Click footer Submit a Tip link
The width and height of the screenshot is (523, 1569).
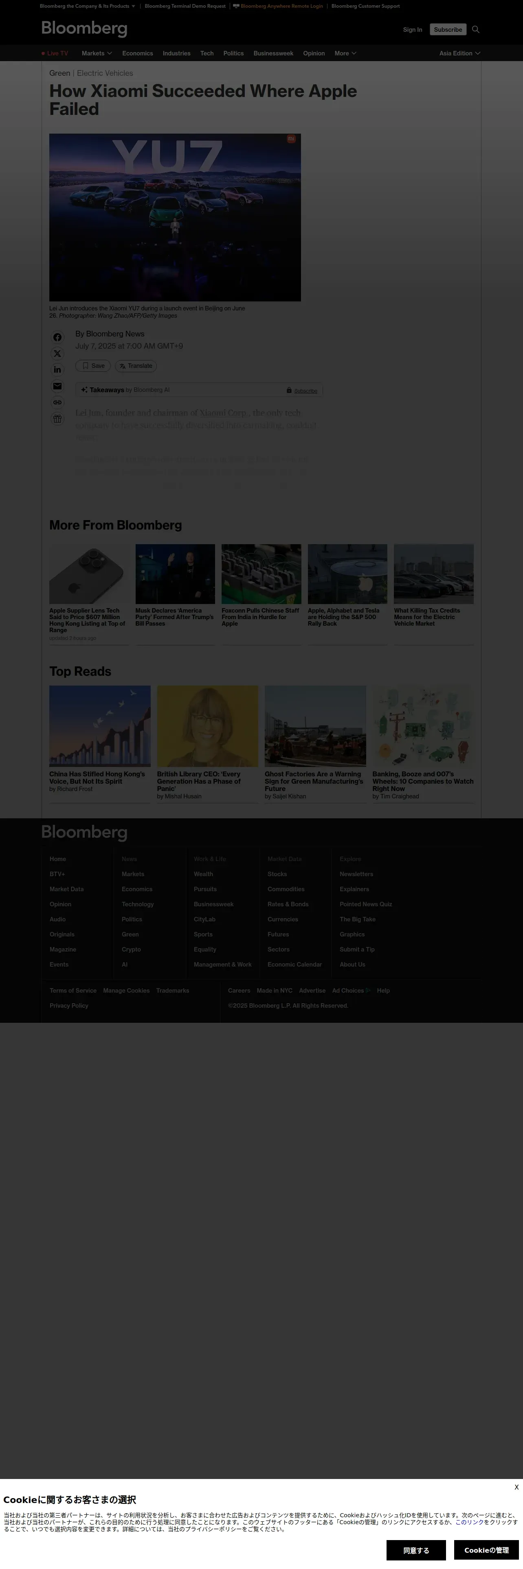click(x=357, y=949)
